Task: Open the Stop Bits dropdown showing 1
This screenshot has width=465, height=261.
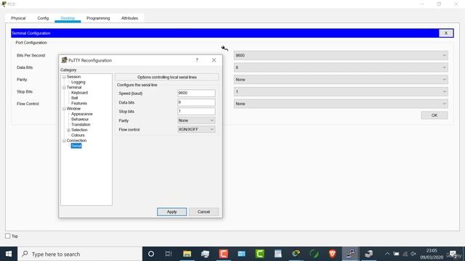Action: 341,92
